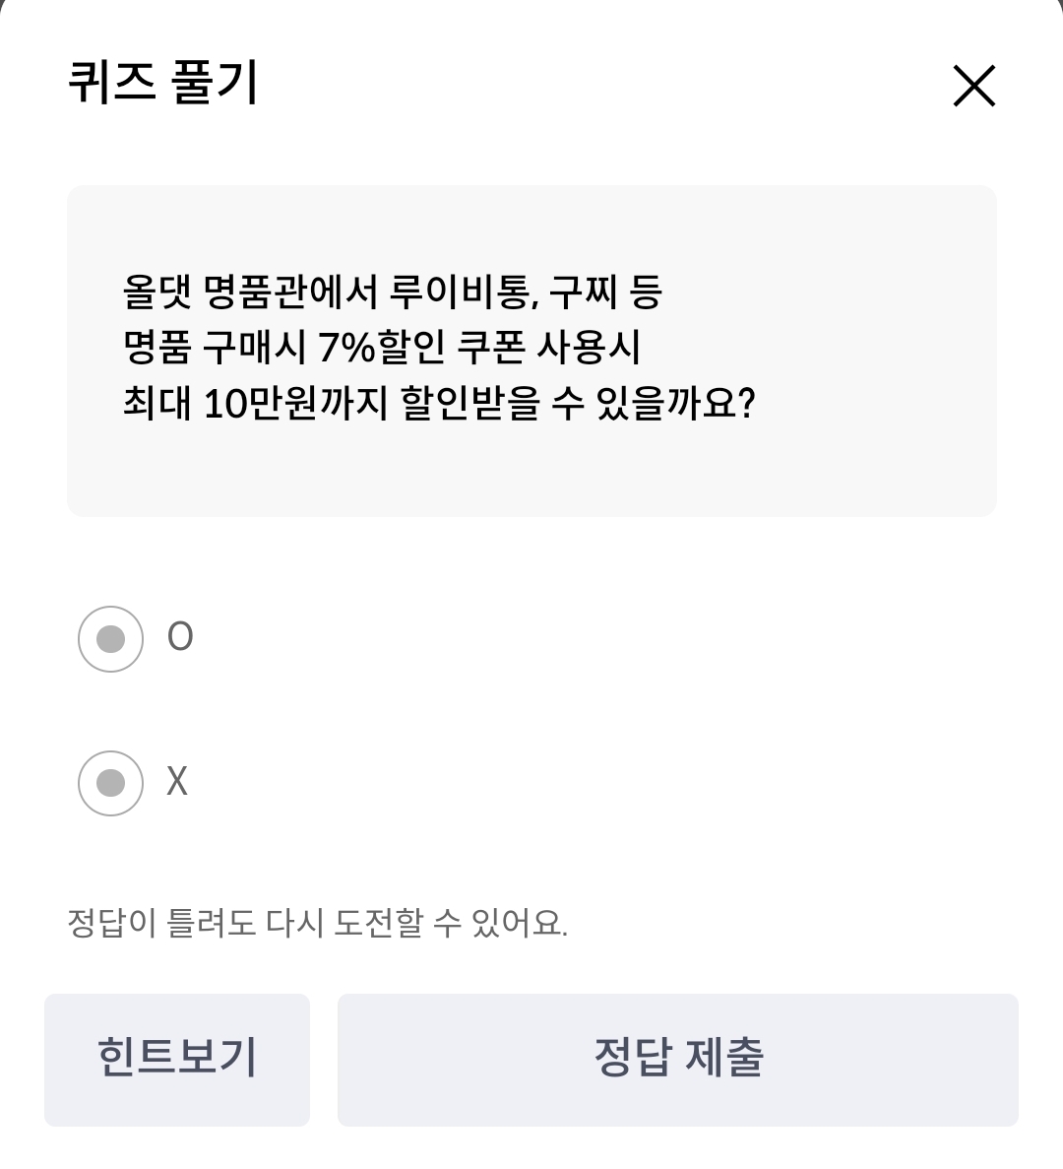
Task: Select the O answer radio button
Action: click(x=110, y=639)
